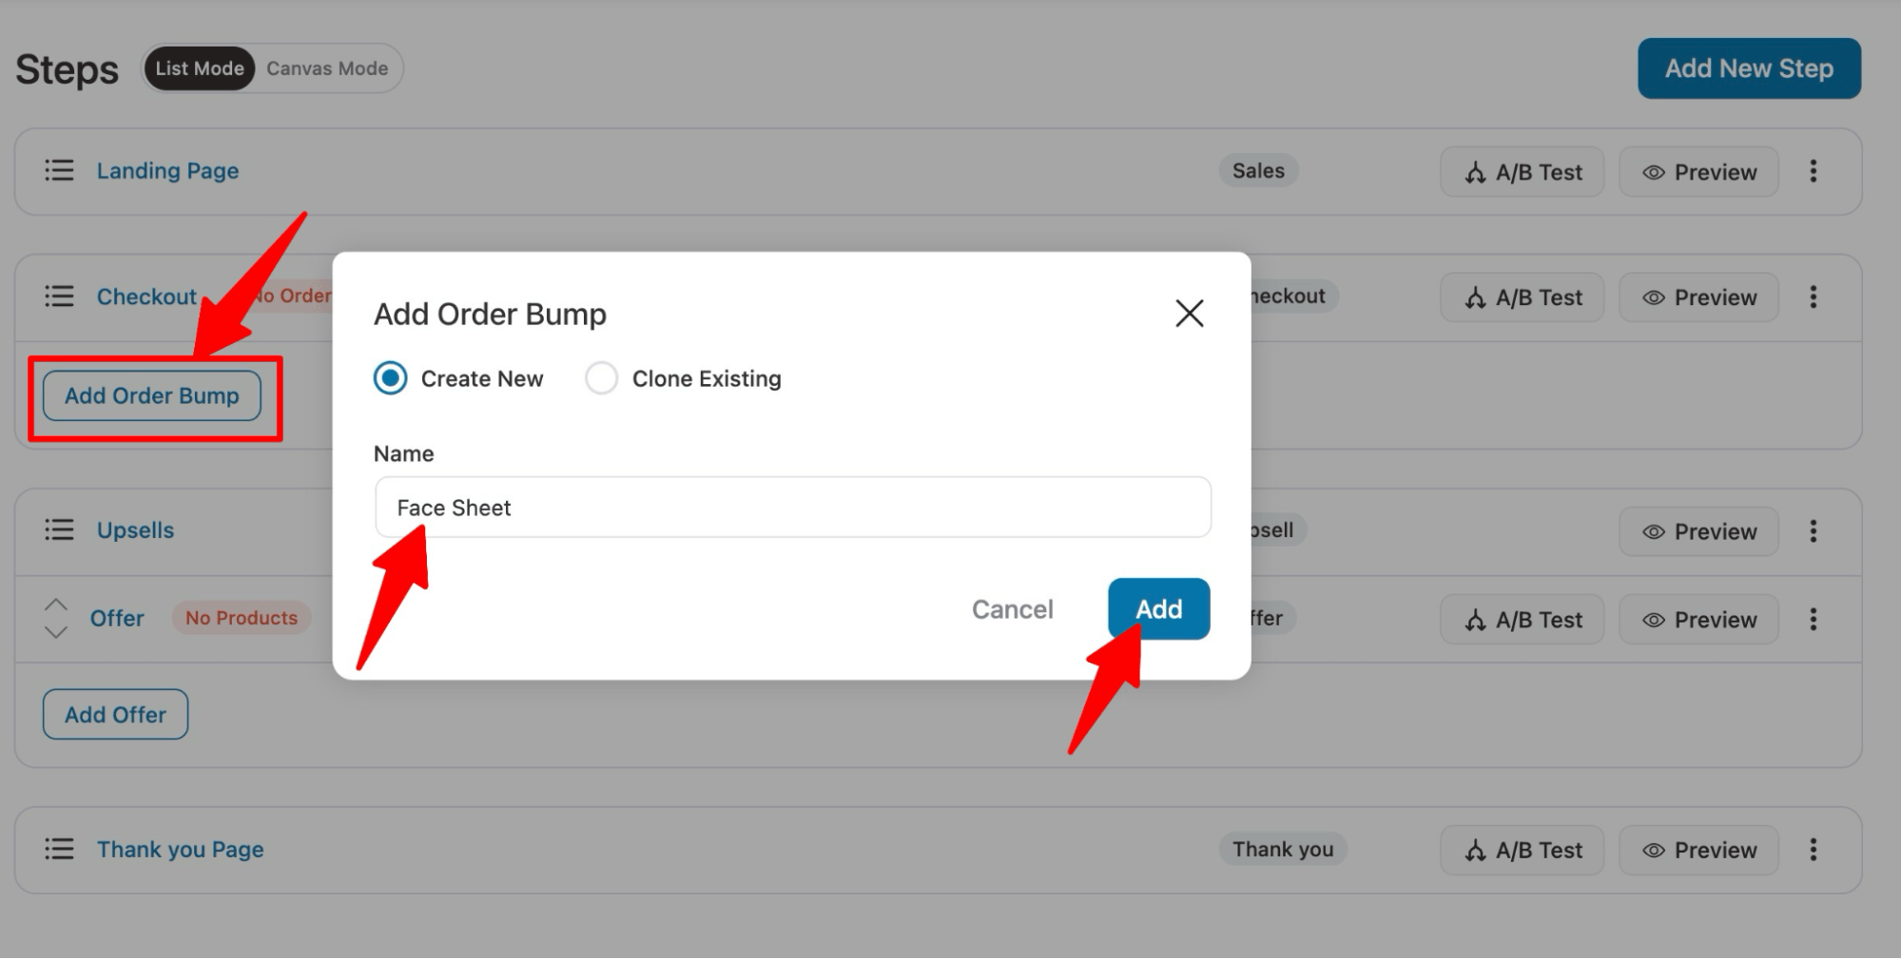Select the Create New radio option
The height and width of the screenshot is (959, 1901).
[390, 378]
